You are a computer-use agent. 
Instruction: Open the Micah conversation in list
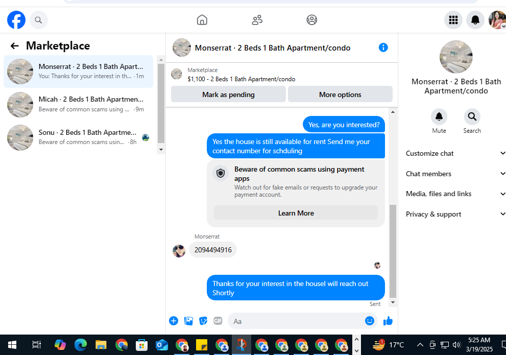click(79, 104)
